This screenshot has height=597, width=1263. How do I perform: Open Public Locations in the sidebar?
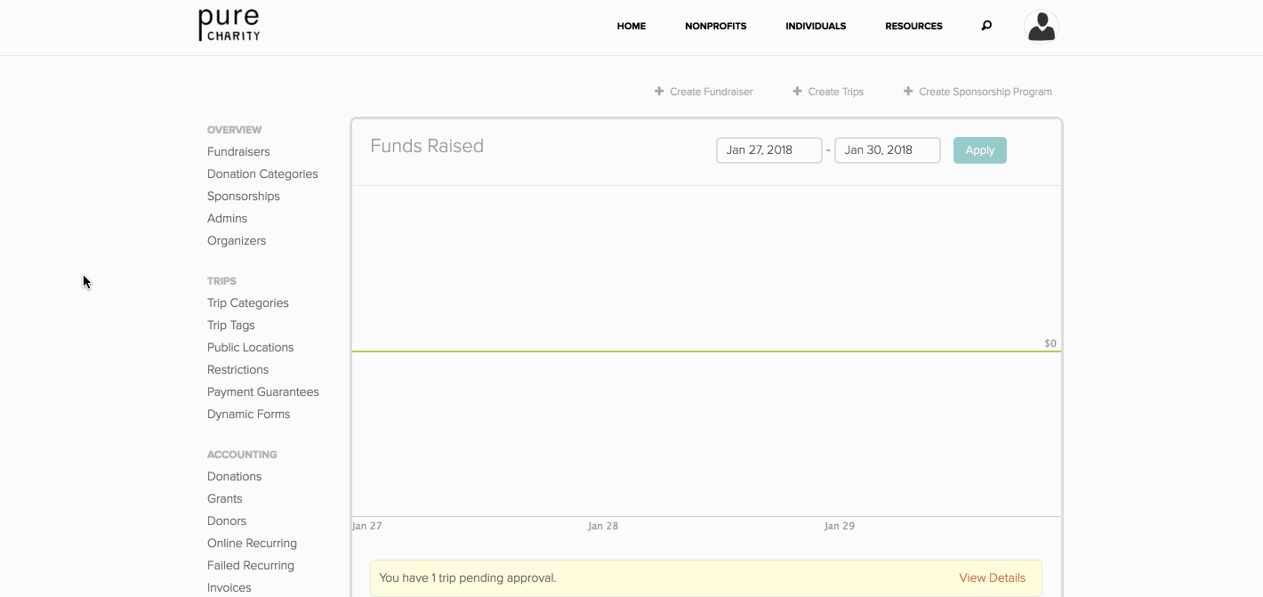pyautogui.click(x=251, y=347)
